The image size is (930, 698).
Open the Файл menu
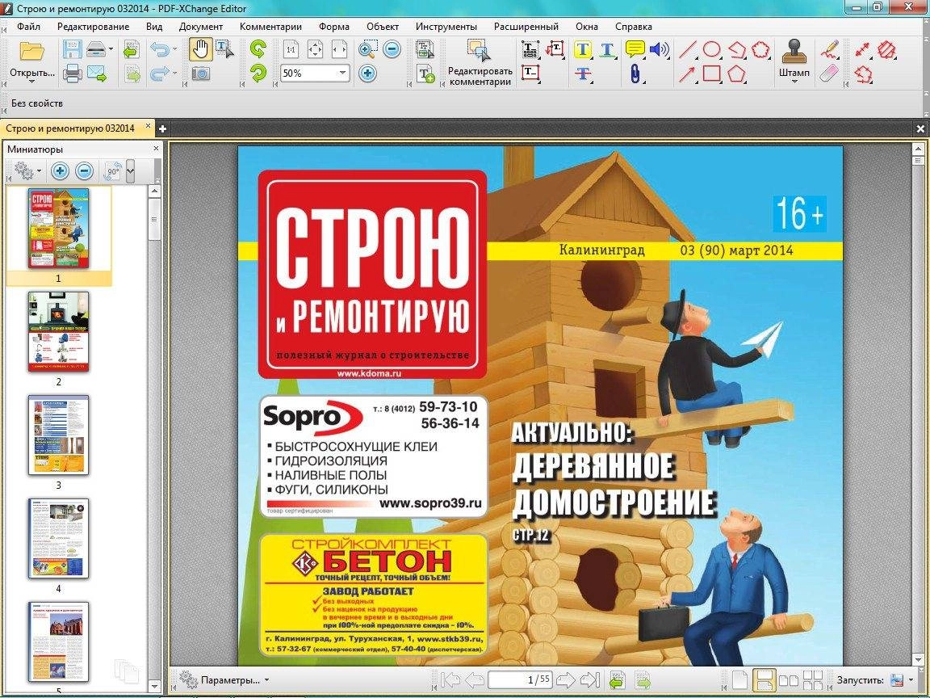pos(28,27)
